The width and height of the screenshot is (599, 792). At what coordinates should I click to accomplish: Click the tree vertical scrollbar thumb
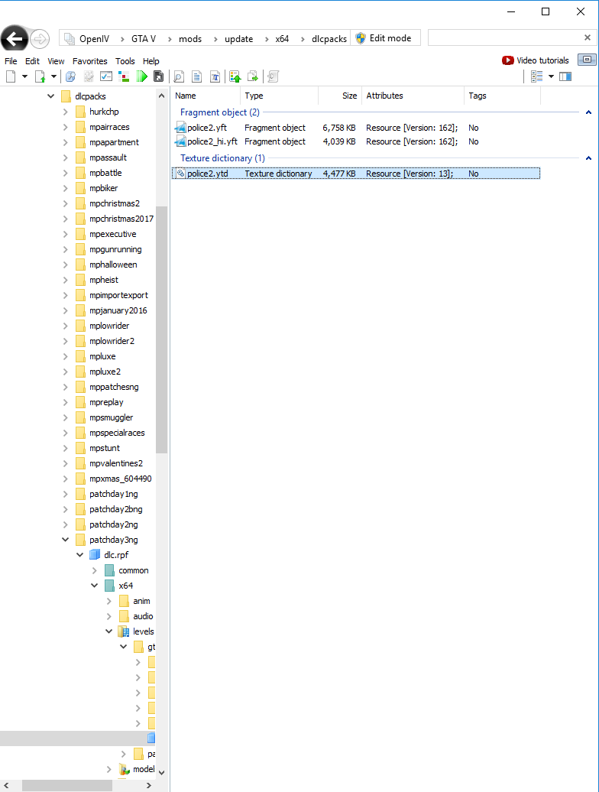(x=161, y=329)
